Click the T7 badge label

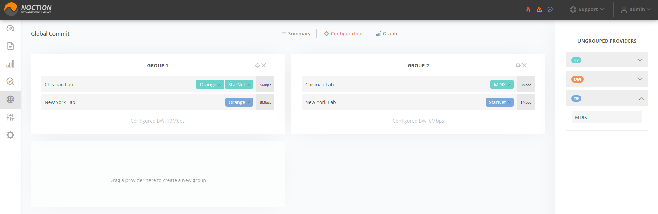pyautogui.click(x=576, y=60)
